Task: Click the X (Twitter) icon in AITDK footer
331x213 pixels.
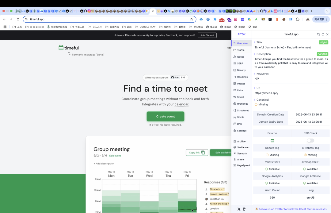Action: [239, 209]
